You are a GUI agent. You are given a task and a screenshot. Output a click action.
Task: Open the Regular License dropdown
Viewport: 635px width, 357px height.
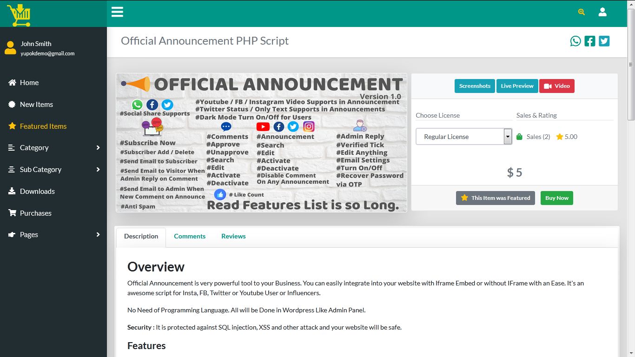click(x=463, y=136)
